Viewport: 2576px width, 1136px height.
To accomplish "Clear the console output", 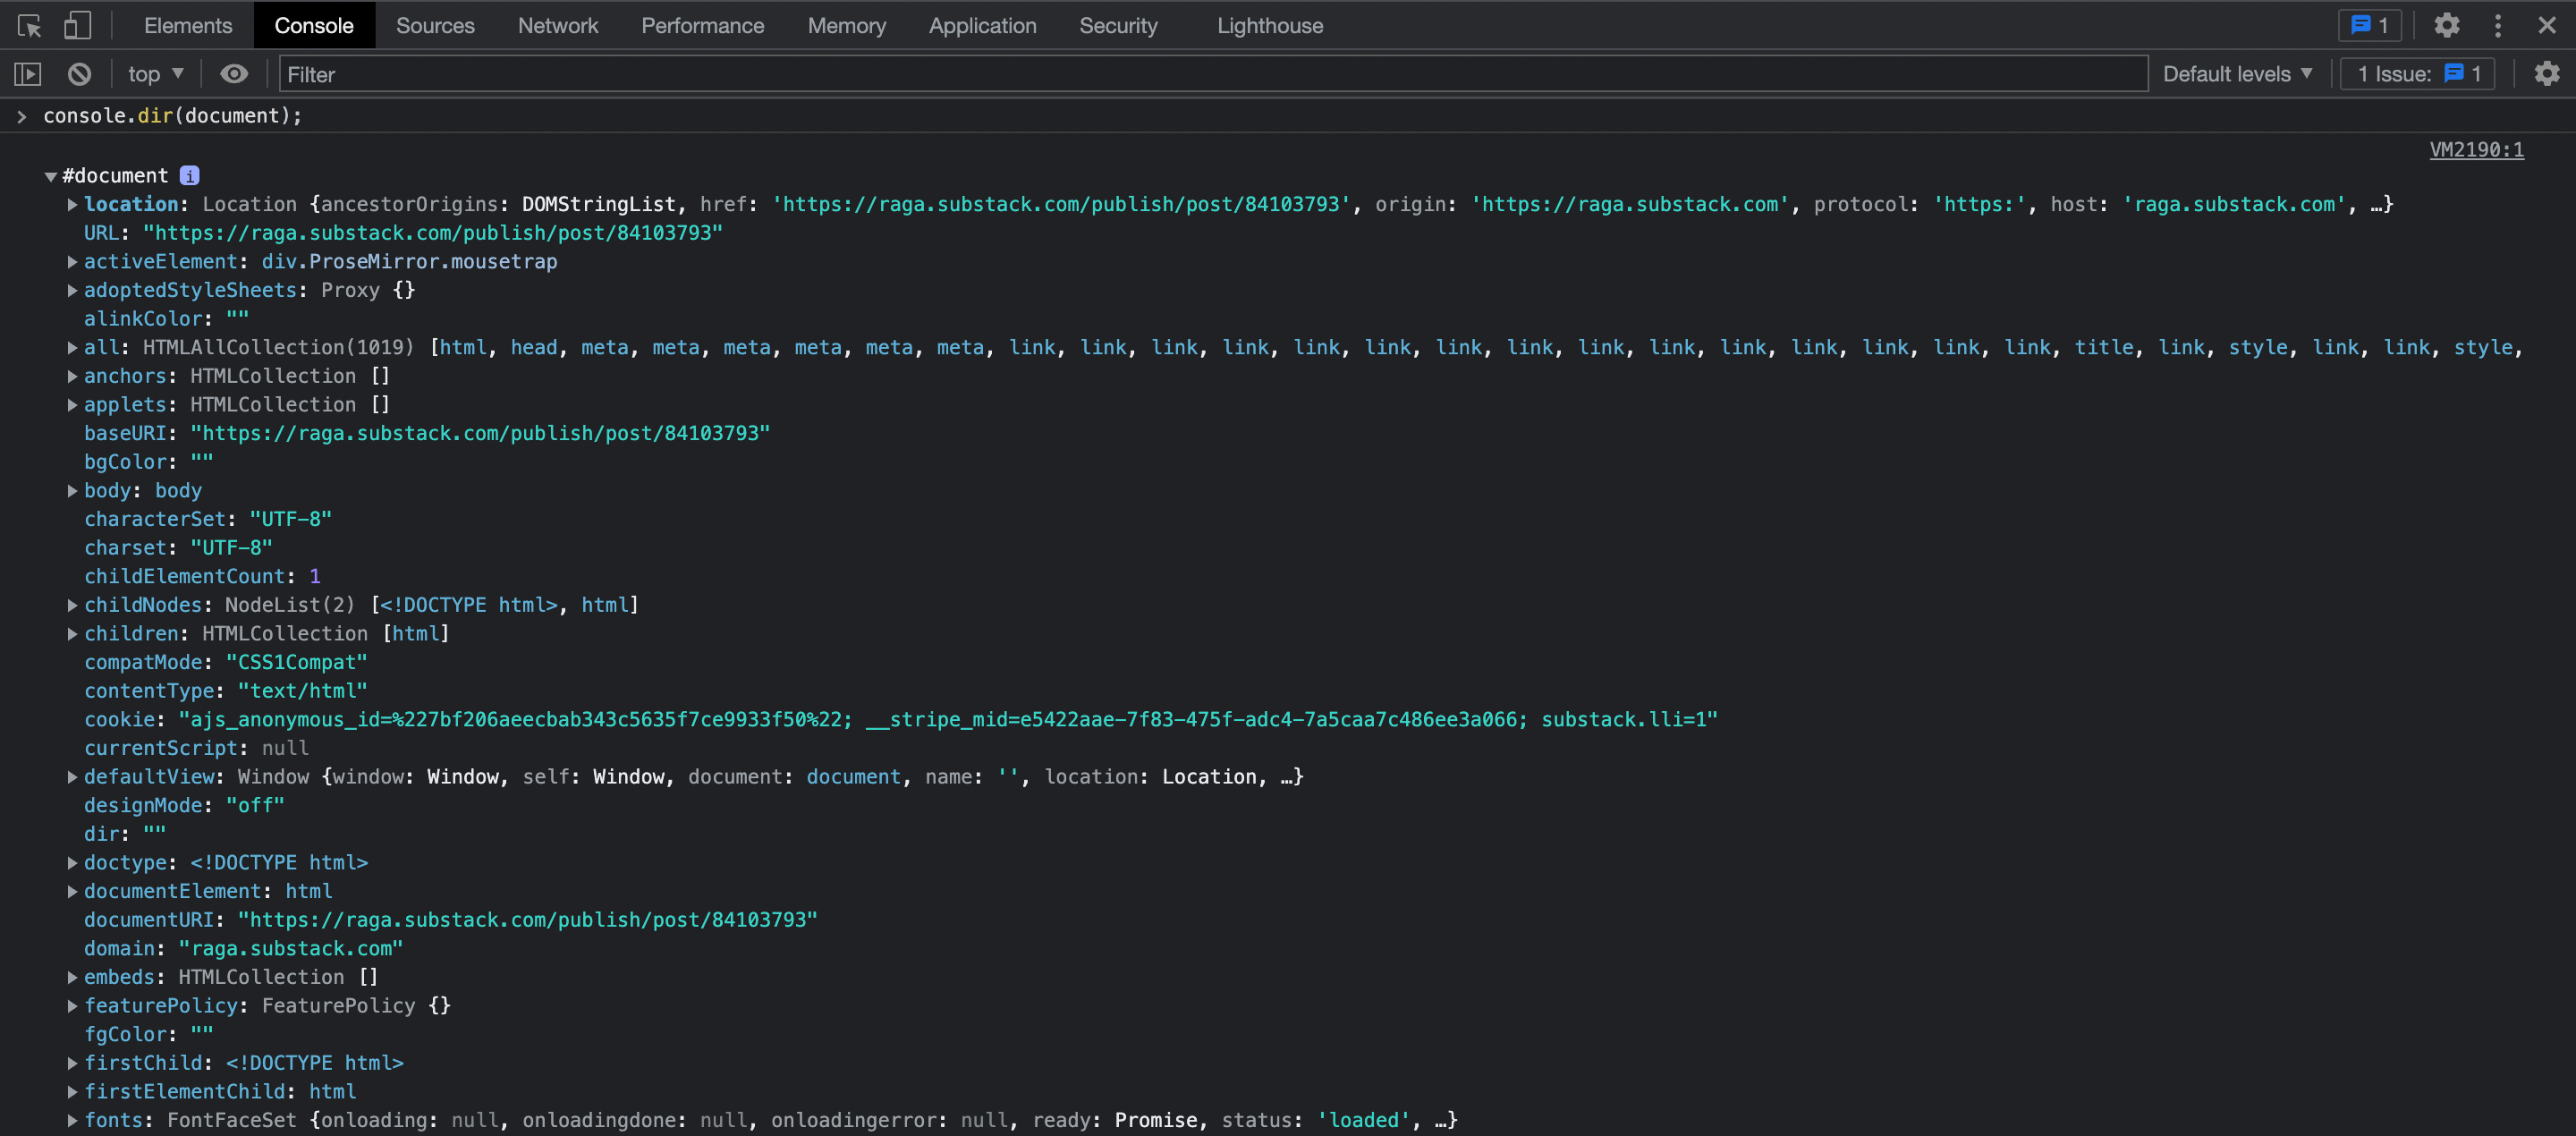I will (x=79, y=73).
